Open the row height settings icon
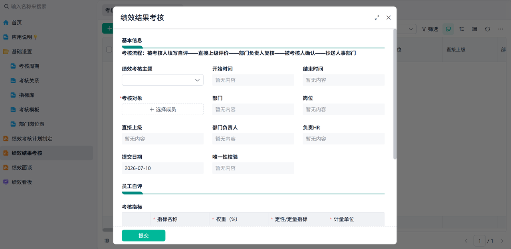The height and width of the screenshot is (249, 511). click(x=474, y=29)
